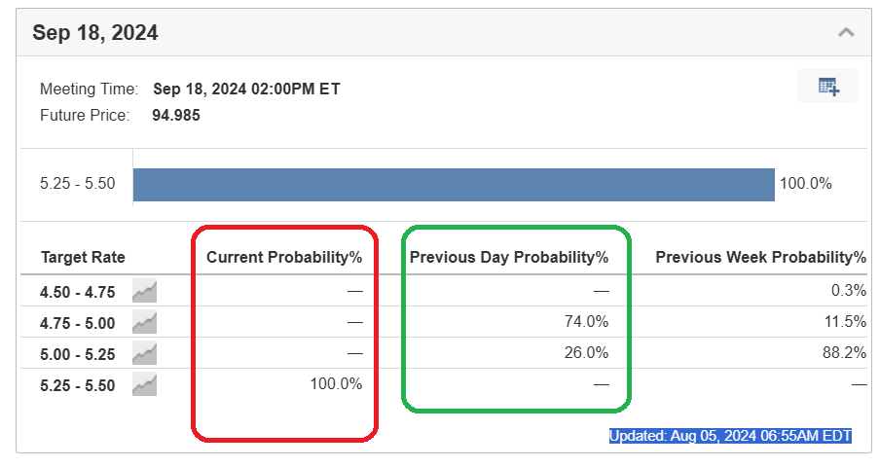
Task: Click the 100.0% current probability cell
Action: 336,384
